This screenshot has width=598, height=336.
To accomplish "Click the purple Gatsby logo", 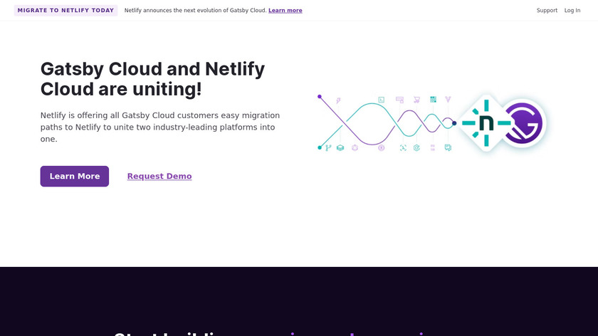I will click(524, 123).
